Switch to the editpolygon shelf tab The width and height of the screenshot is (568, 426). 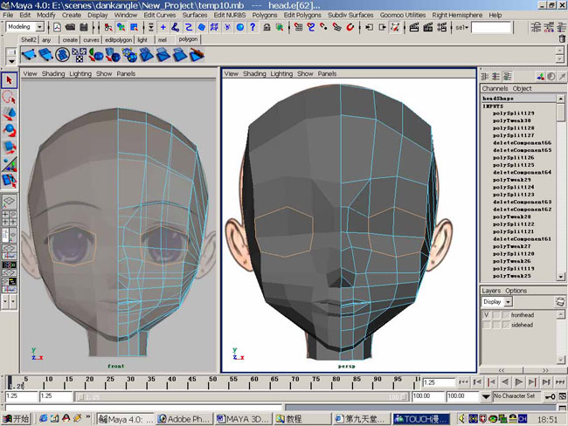tap(118, 40)
